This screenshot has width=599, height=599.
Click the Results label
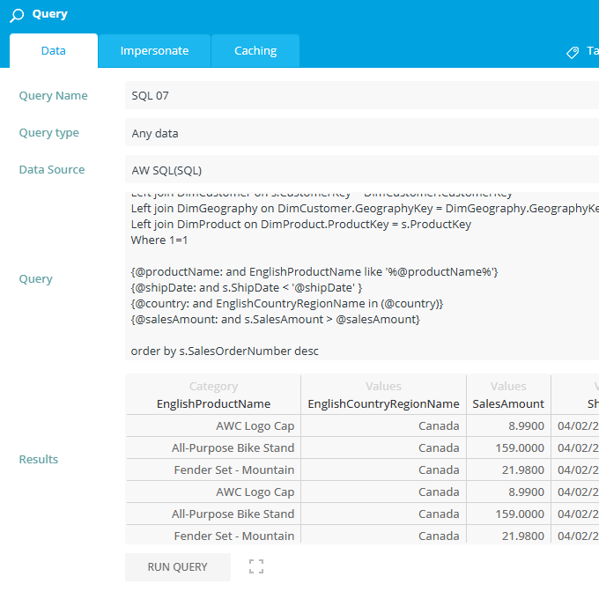39,459
